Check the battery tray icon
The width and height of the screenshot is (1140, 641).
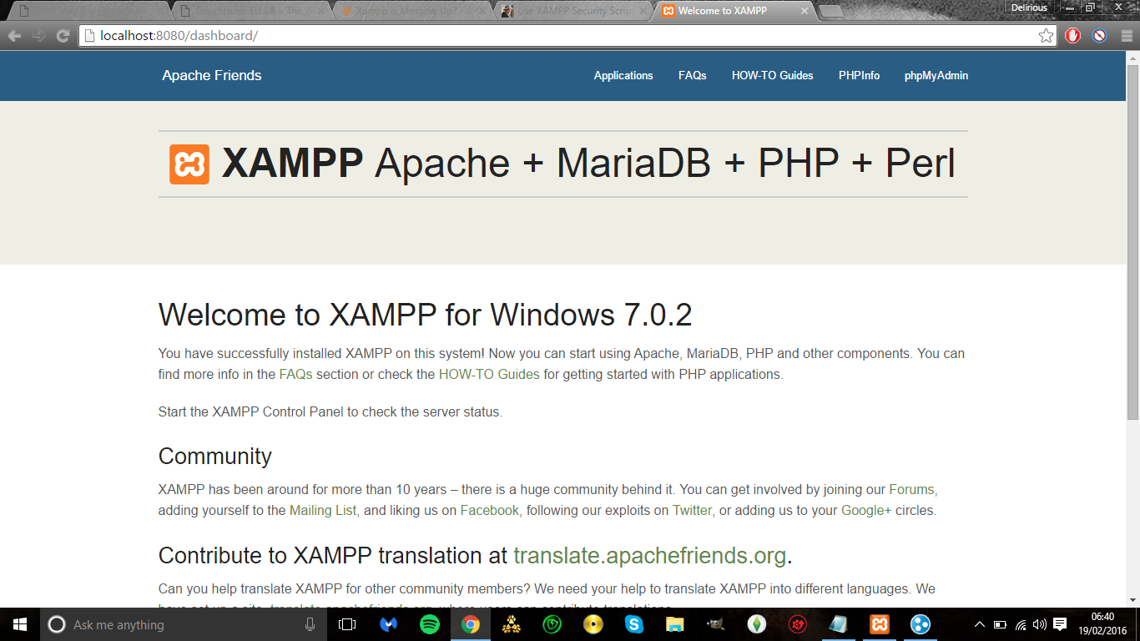tap(1001, 624)
